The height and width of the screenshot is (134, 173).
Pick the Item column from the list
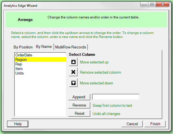19,69
